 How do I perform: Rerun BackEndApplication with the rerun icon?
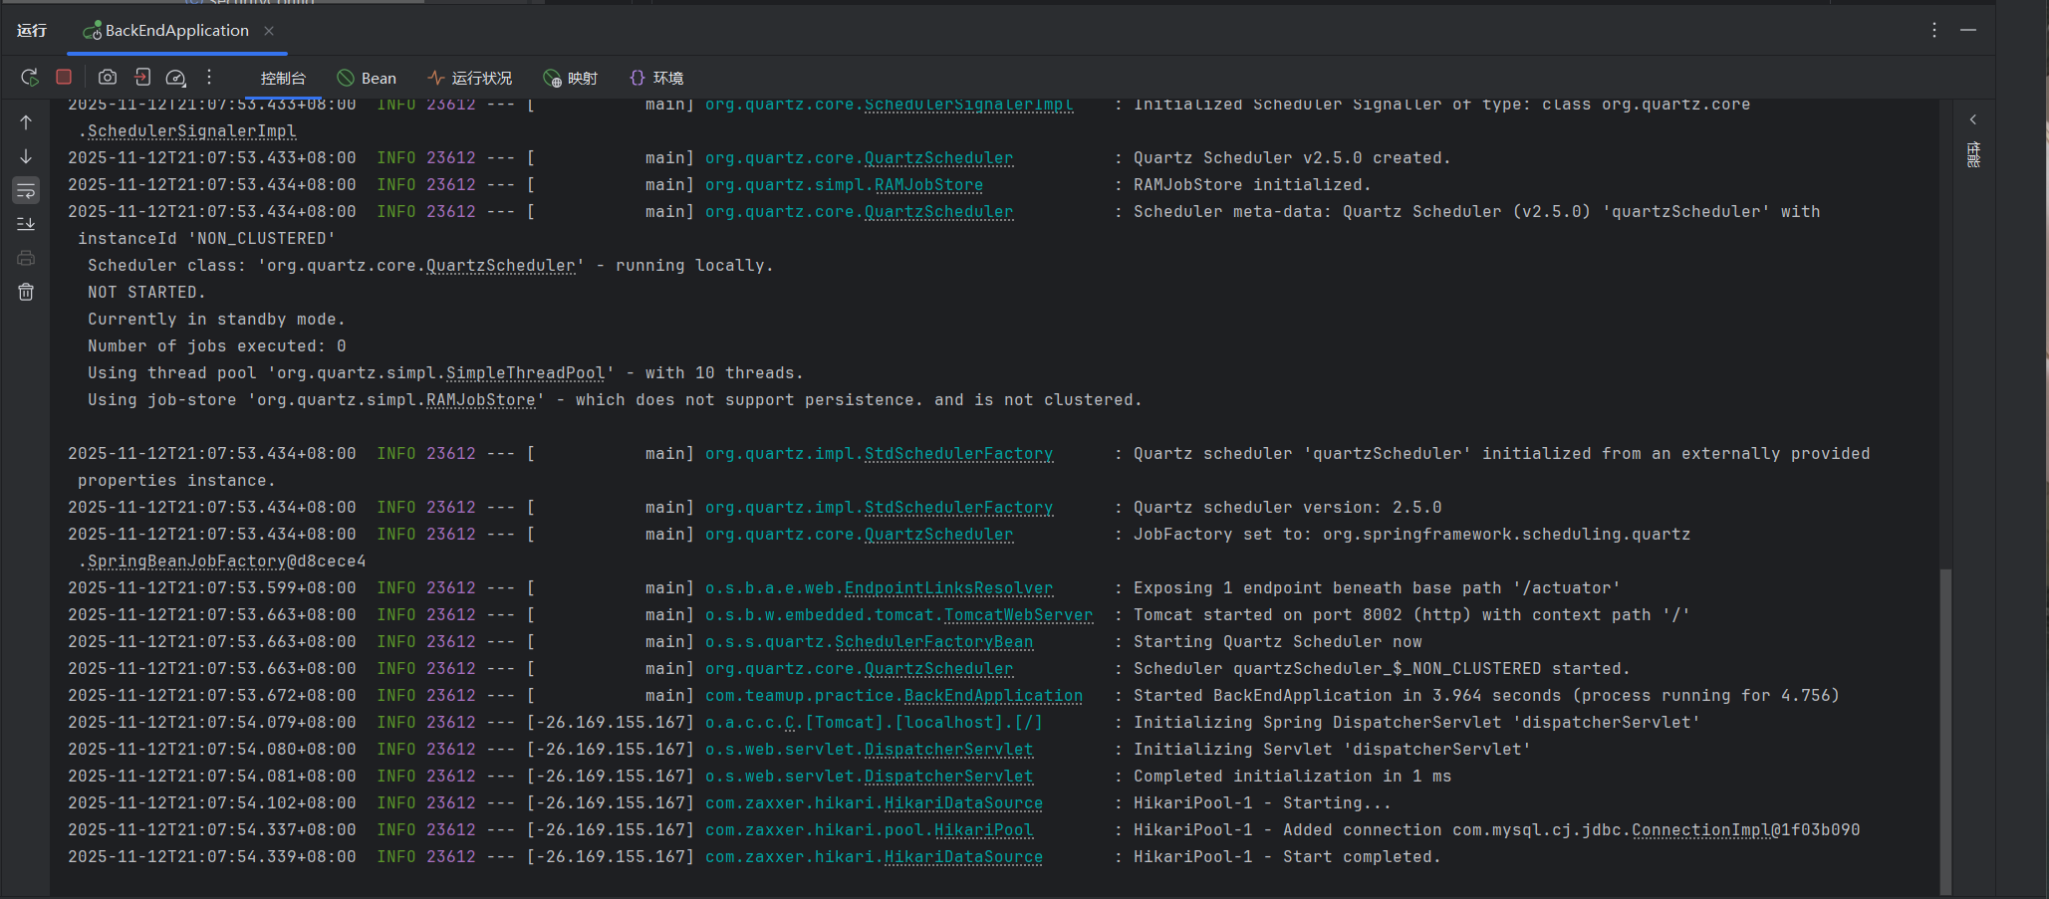point(29,78)
